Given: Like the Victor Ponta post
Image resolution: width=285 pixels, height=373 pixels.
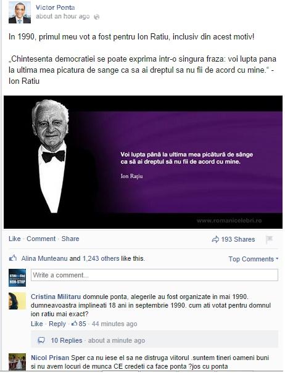Looking at the screenshot, I should click(15, 239).
